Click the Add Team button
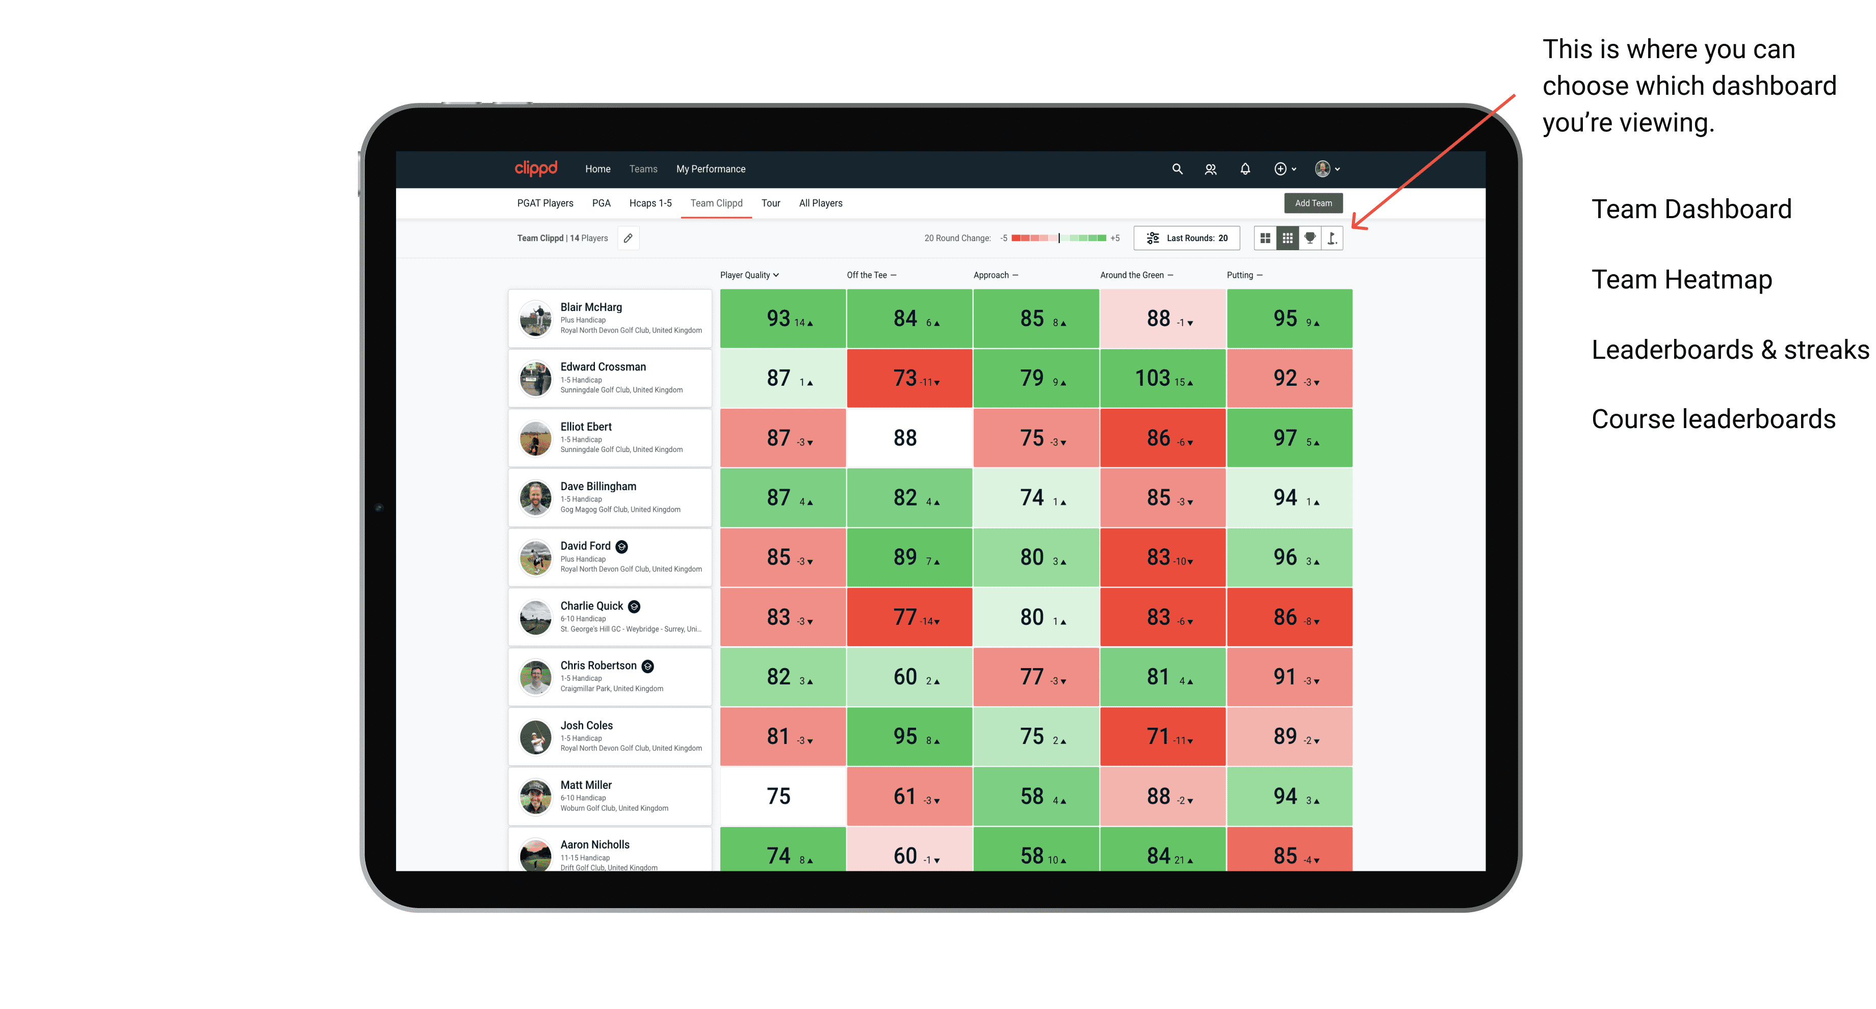The height and width of the screenshot is (1009, 1876). coord(1314,201)
